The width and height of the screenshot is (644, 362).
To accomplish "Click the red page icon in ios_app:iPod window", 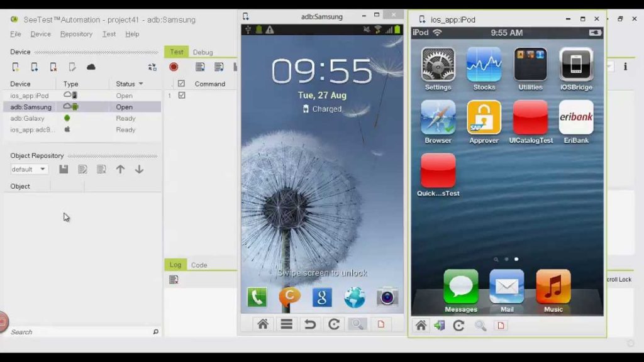I will (501, 326).
